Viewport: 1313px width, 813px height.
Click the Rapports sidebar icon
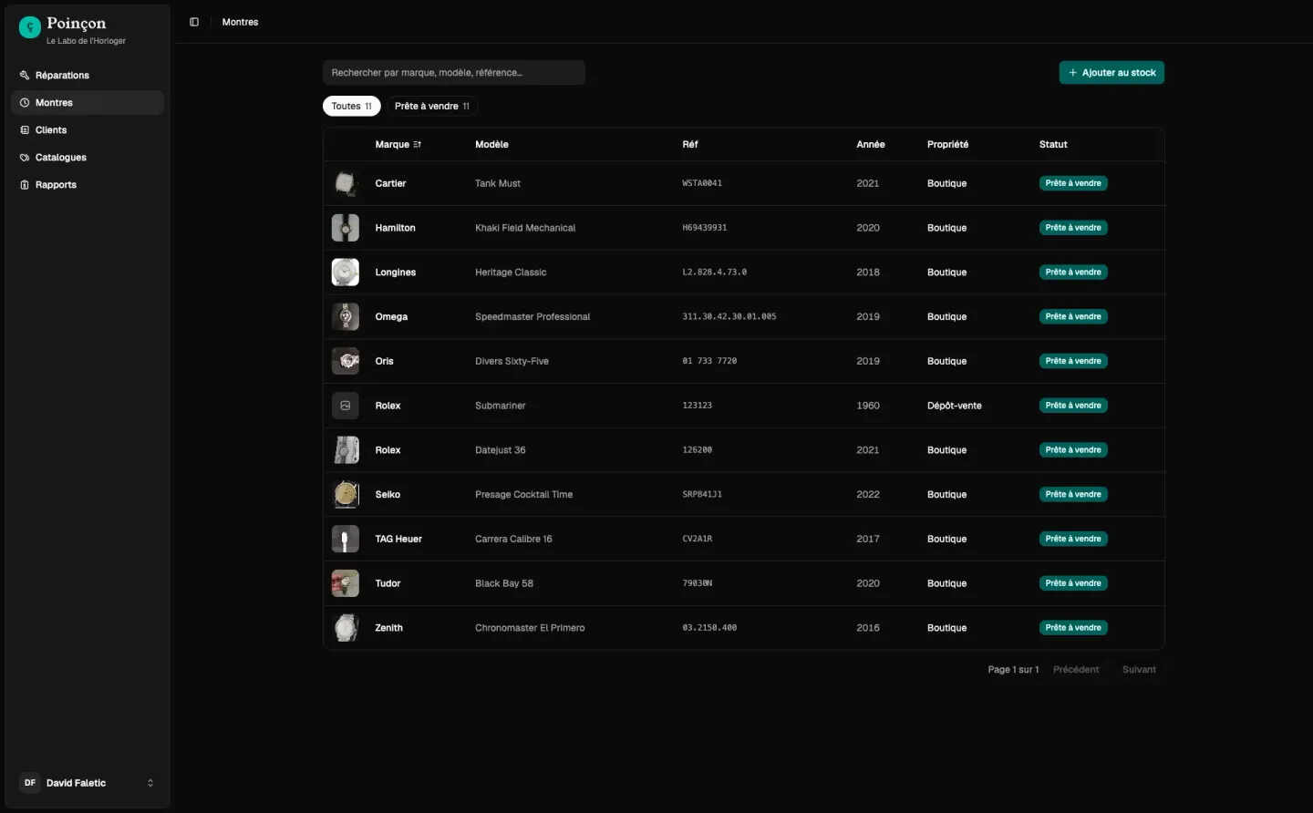click(x=25, y=185)
